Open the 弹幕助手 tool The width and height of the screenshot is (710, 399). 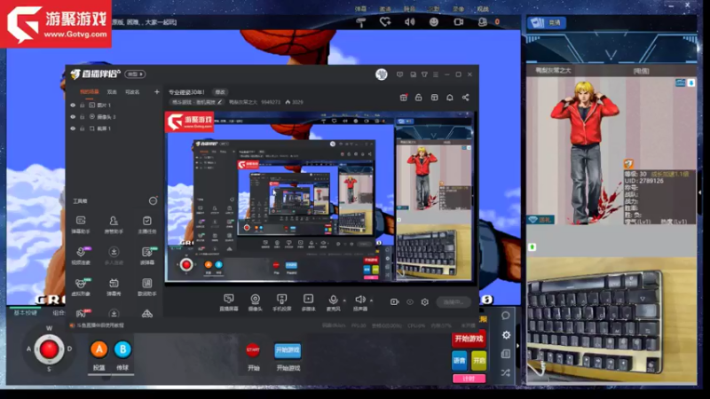81,224
